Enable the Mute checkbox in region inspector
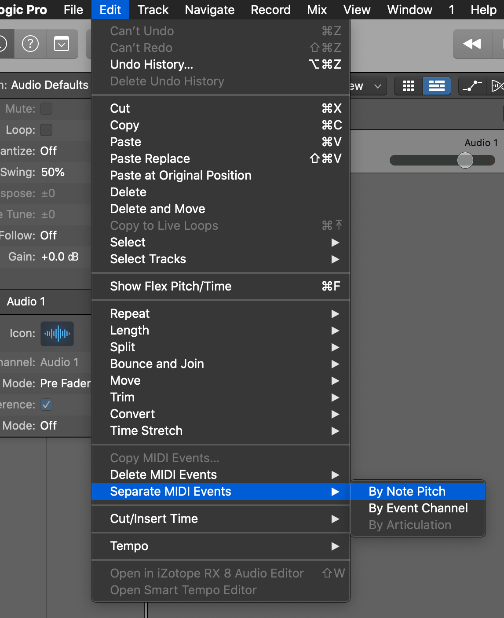The width and height of the screenshot is (504, 618). click(x=46, y=109)
